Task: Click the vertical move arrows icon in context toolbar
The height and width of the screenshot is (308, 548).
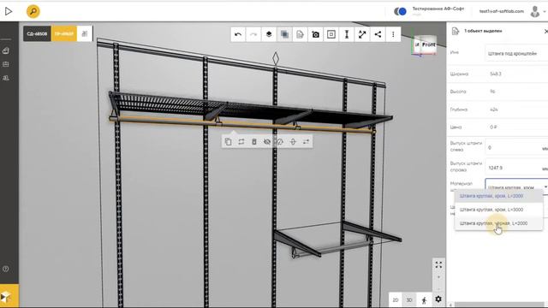Action: coord(293,142)
